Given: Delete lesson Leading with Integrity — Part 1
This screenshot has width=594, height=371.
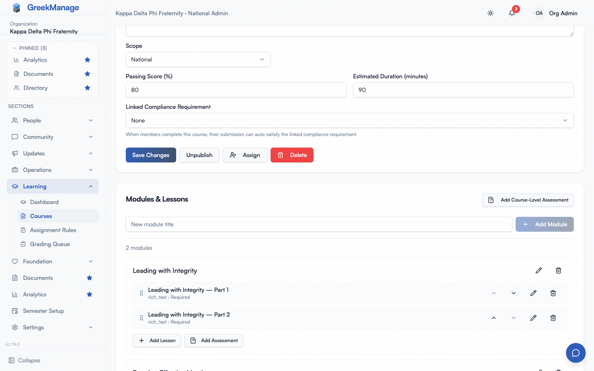Looking at the screenshot, I should click(553, 293).
